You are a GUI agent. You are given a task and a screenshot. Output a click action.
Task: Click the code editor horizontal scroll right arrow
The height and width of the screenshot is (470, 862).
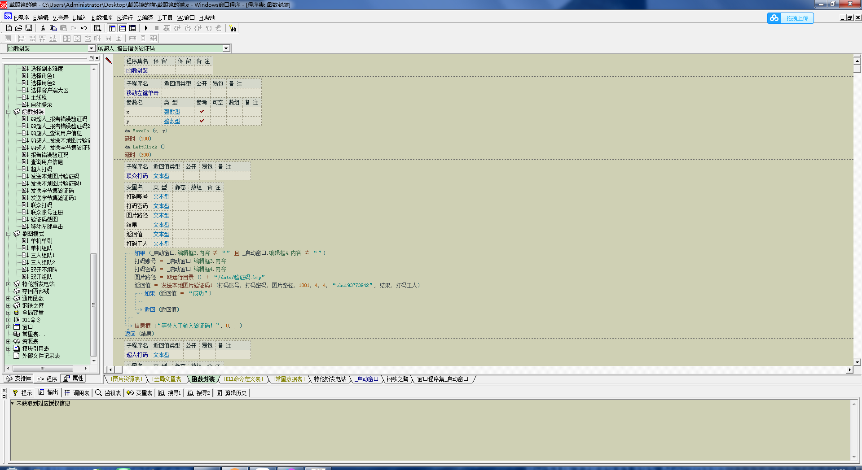coord(849,370)
